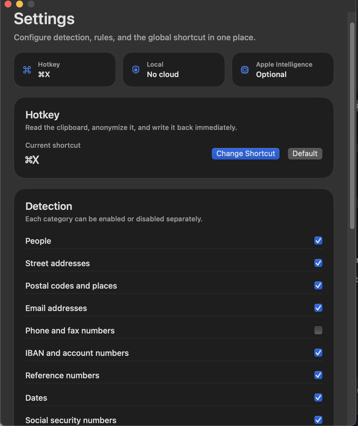Enable Phone and fax numbers detection
The image size is (358, 426).
[318, 330]
